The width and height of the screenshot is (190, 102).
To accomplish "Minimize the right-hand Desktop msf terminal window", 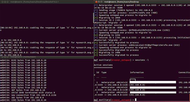I will (99, 2).
